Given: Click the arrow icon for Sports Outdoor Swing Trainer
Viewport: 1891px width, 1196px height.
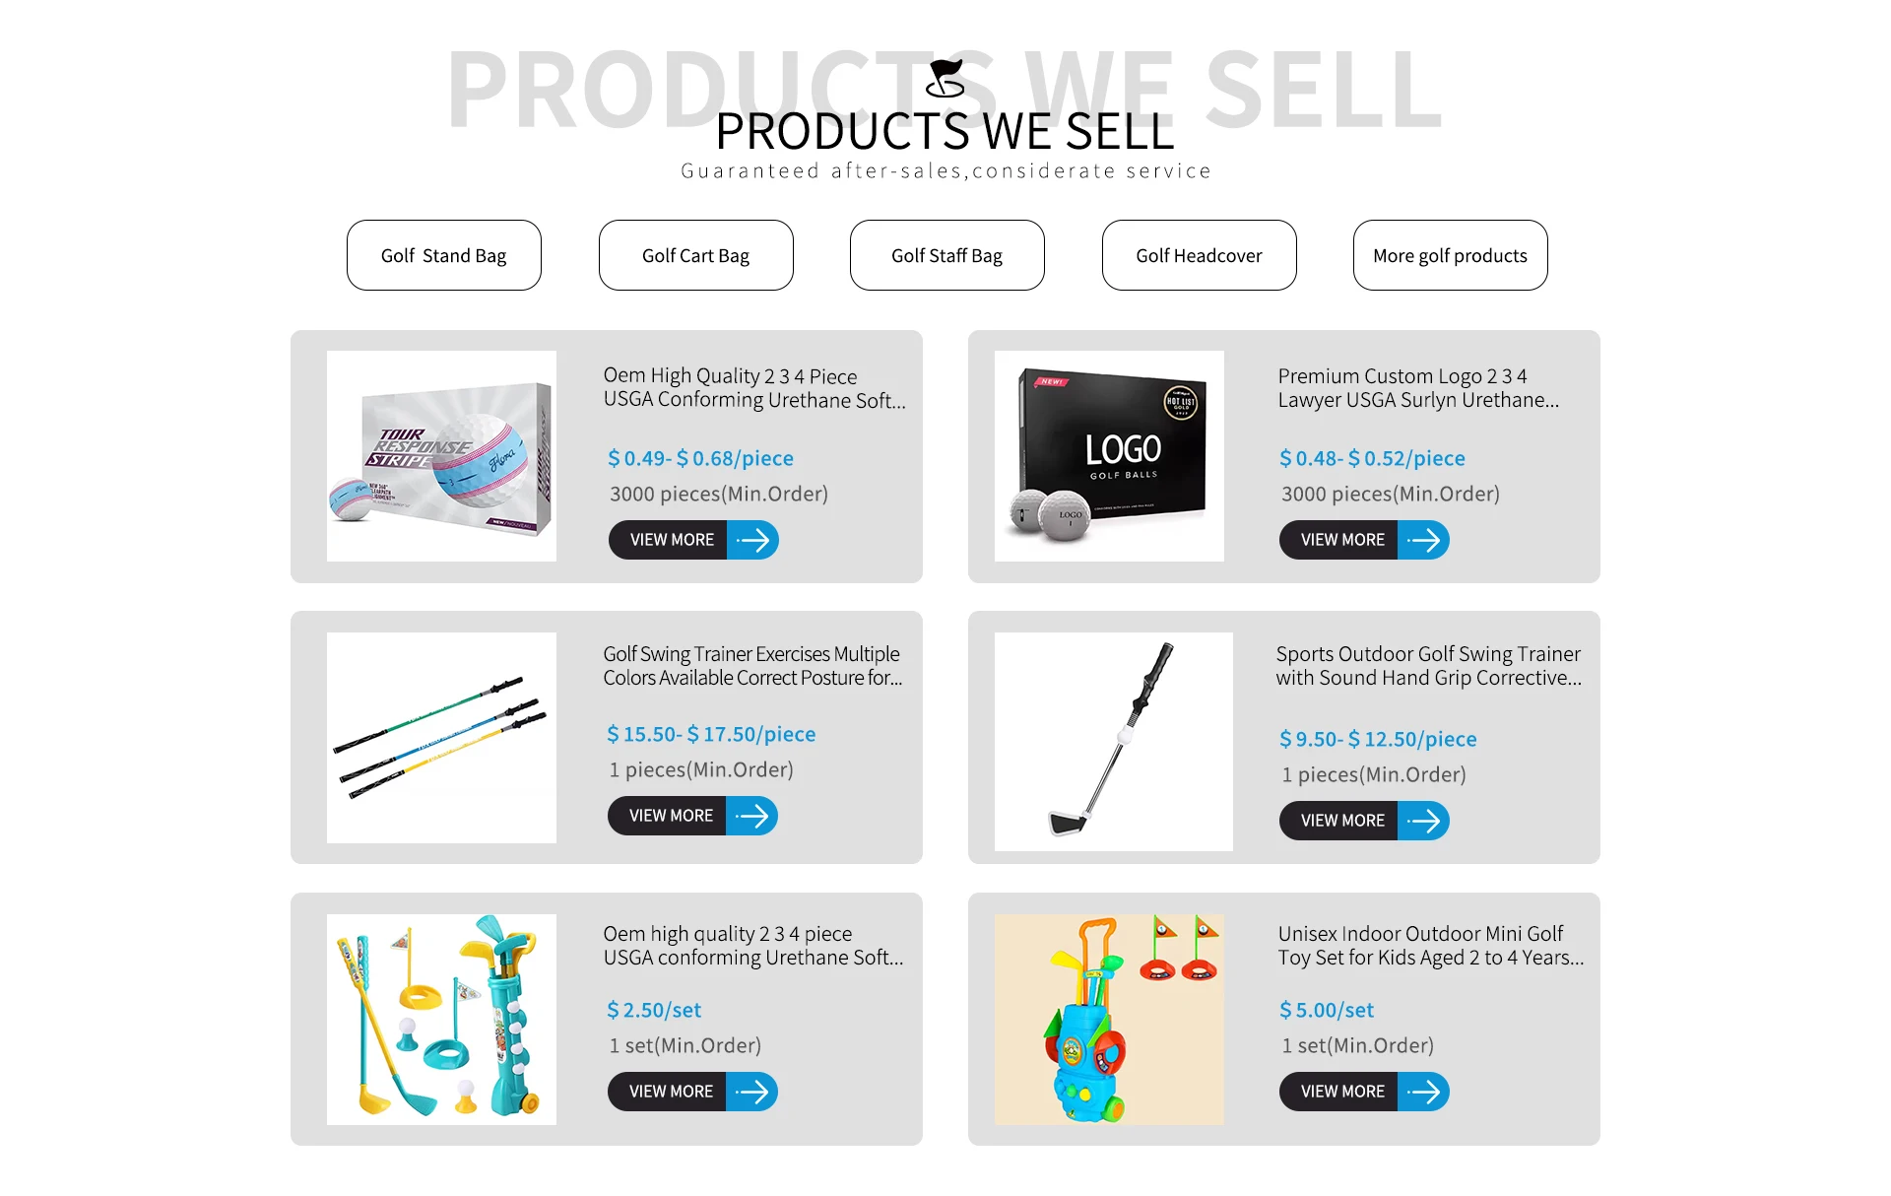Looking at the screenshot, I should [1424, 821].
